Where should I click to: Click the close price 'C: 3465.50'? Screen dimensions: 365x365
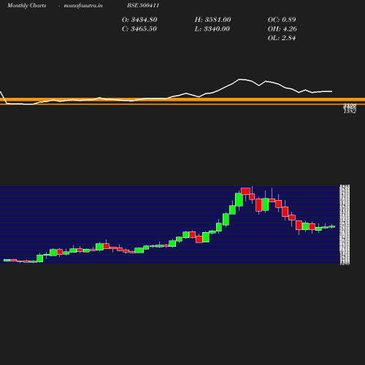click(x=139, y=29)
